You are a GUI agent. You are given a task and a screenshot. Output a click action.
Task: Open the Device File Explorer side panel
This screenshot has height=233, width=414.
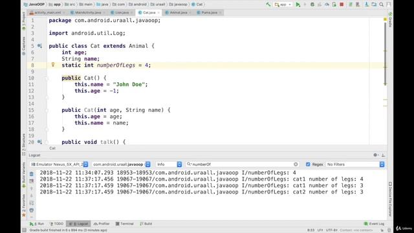(x=390, y=199)
